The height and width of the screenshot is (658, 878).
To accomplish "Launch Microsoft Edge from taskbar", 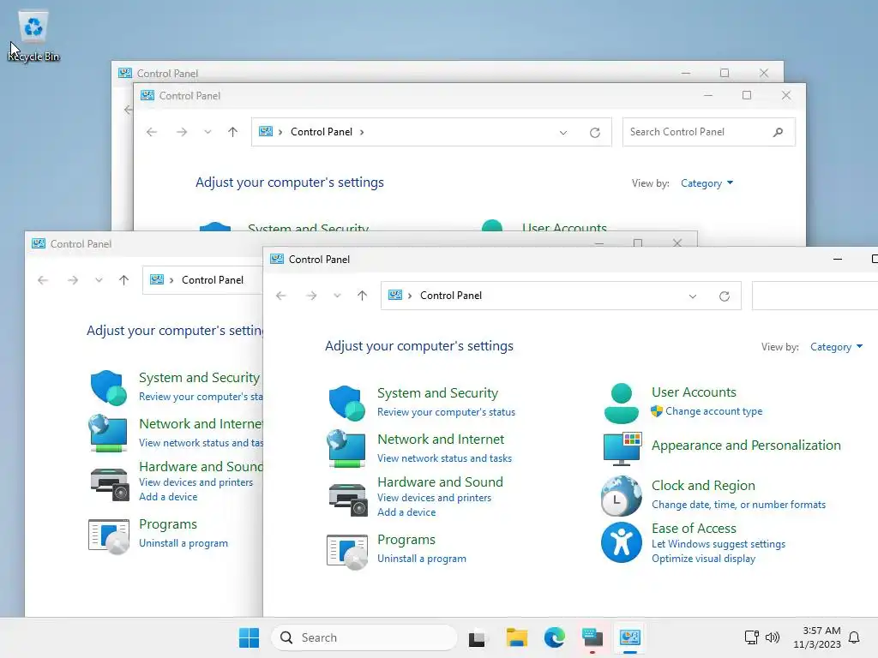I will pos(555,637).
